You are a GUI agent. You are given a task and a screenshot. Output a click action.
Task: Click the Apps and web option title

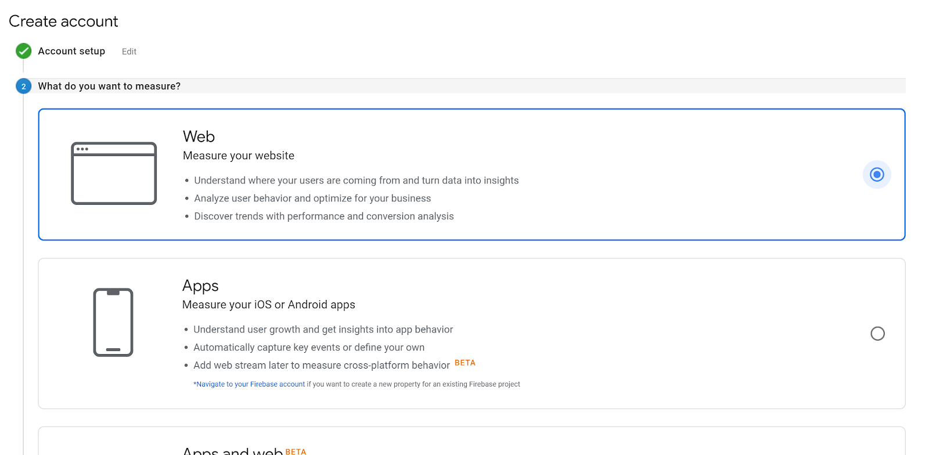pos(232,451)
